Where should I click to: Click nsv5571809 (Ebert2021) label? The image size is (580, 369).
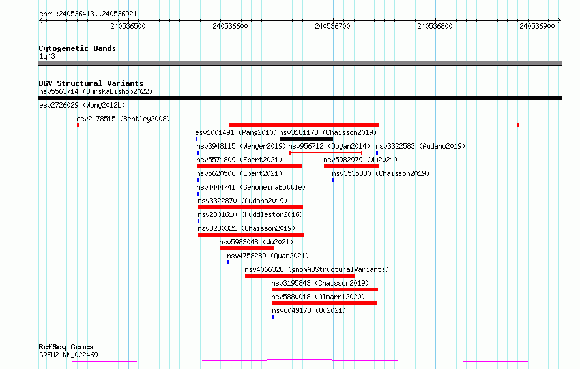239,160
